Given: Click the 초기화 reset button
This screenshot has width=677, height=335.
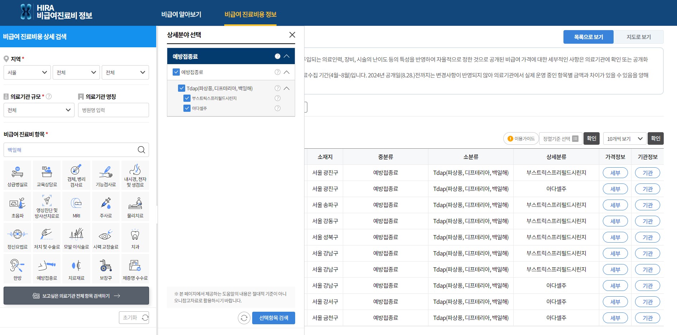Looking at the screenshot, I should click(x=134, y=317).
